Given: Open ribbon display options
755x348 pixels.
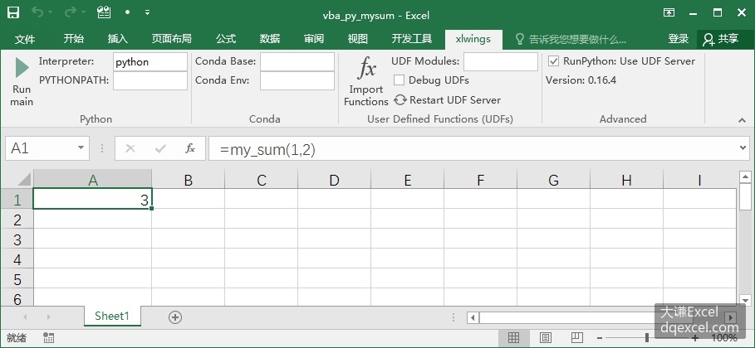Looking at the screenshot, I should (669, 13).
